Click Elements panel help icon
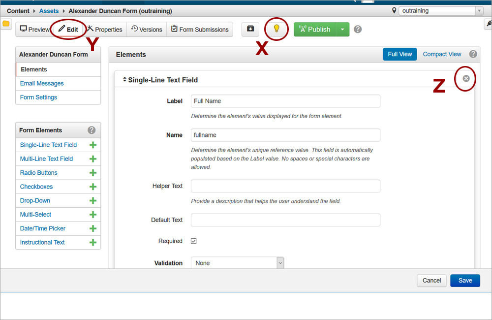This screenshot has width=492, height=320. point(473,54)
